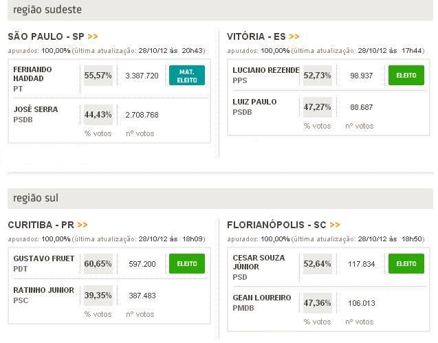Click candidate name José Serra
The image size is (438, 343).
click(x=36, y=109)
